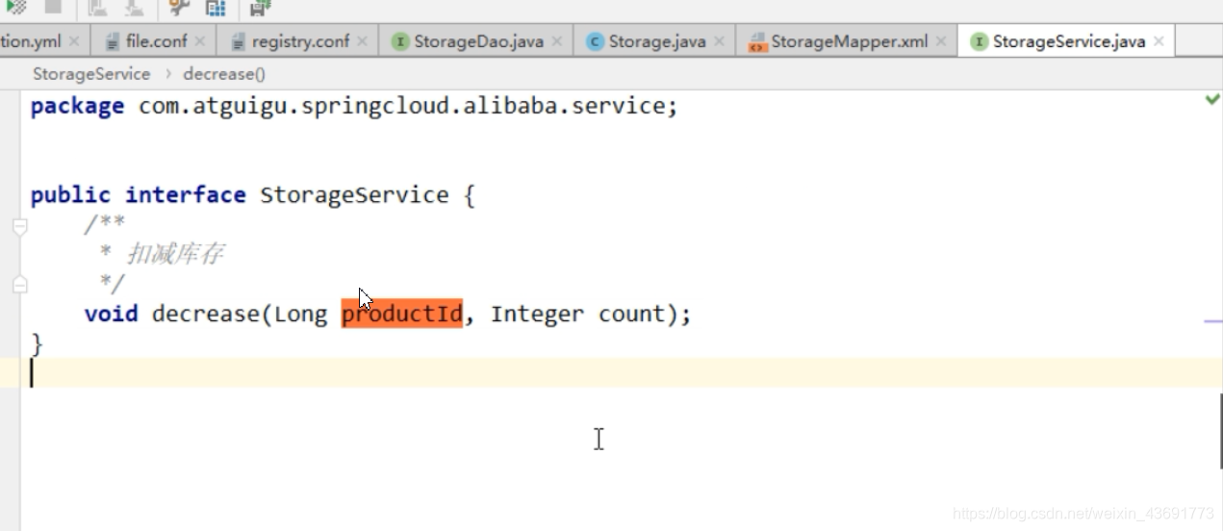1223x531 pixels.
Task: Close the registry.conf tab
Action: coord(362,41)
